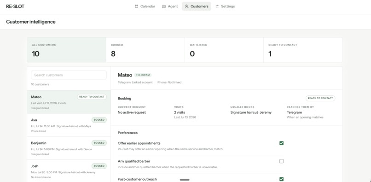Click 'Phone: Not linked' text
Screen dimensions: 371x182
coord(169,82)
